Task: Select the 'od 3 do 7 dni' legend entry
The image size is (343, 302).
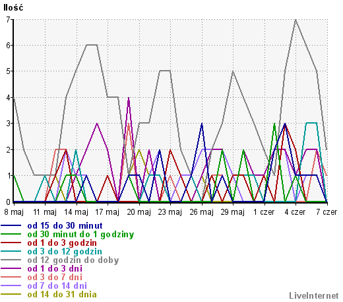Action: [x=55, y=278]
